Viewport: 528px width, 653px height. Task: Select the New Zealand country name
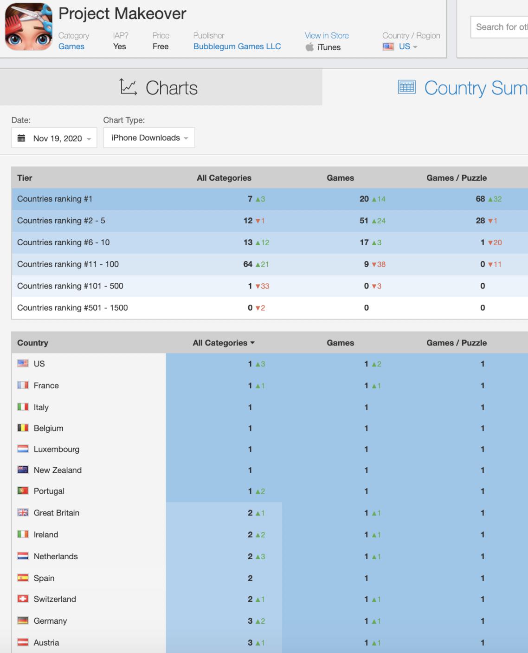(x=58, y=470)
